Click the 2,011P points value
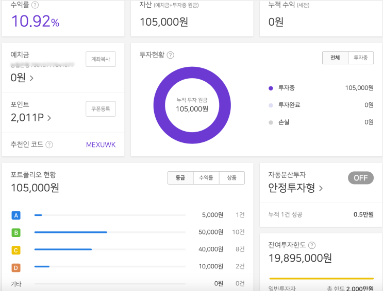Viewport: 383px width, 291px height. click(x=27, y=118)
